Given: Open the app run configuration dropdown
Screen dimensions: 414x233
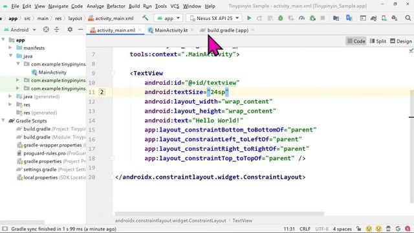Looking at the screenshot, I should [x=168, y=18].
